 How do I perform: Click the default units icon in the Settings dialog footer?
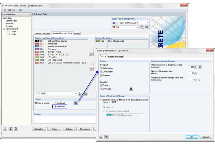tap(107, 137)
